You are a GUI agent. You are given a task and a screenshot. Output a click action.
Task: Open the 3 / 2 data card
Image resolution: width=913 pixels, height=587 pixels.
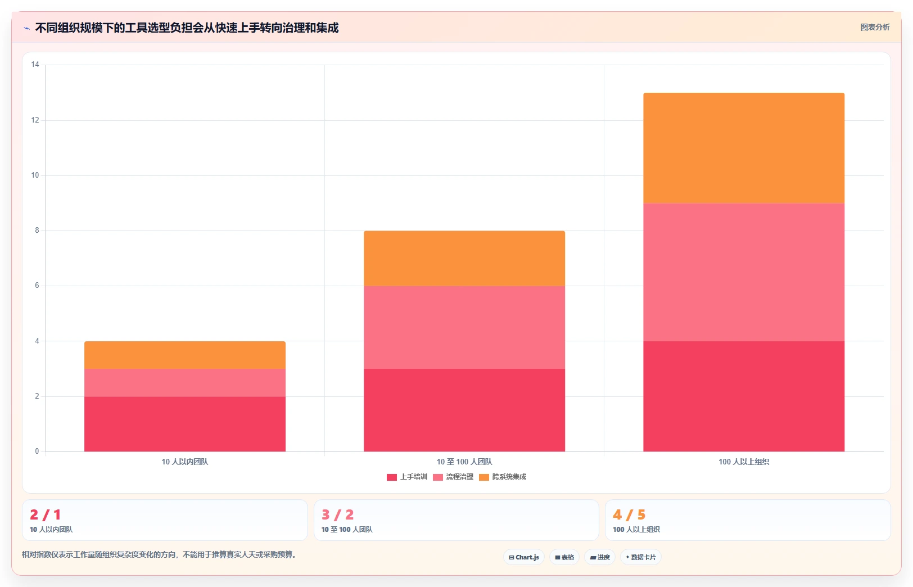point(456,520)
